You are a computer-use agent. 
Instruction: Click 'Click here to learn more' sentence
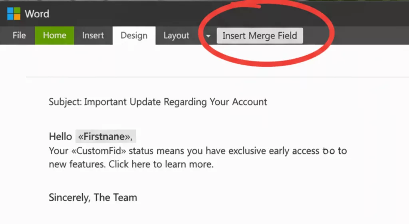click(161, 164)
